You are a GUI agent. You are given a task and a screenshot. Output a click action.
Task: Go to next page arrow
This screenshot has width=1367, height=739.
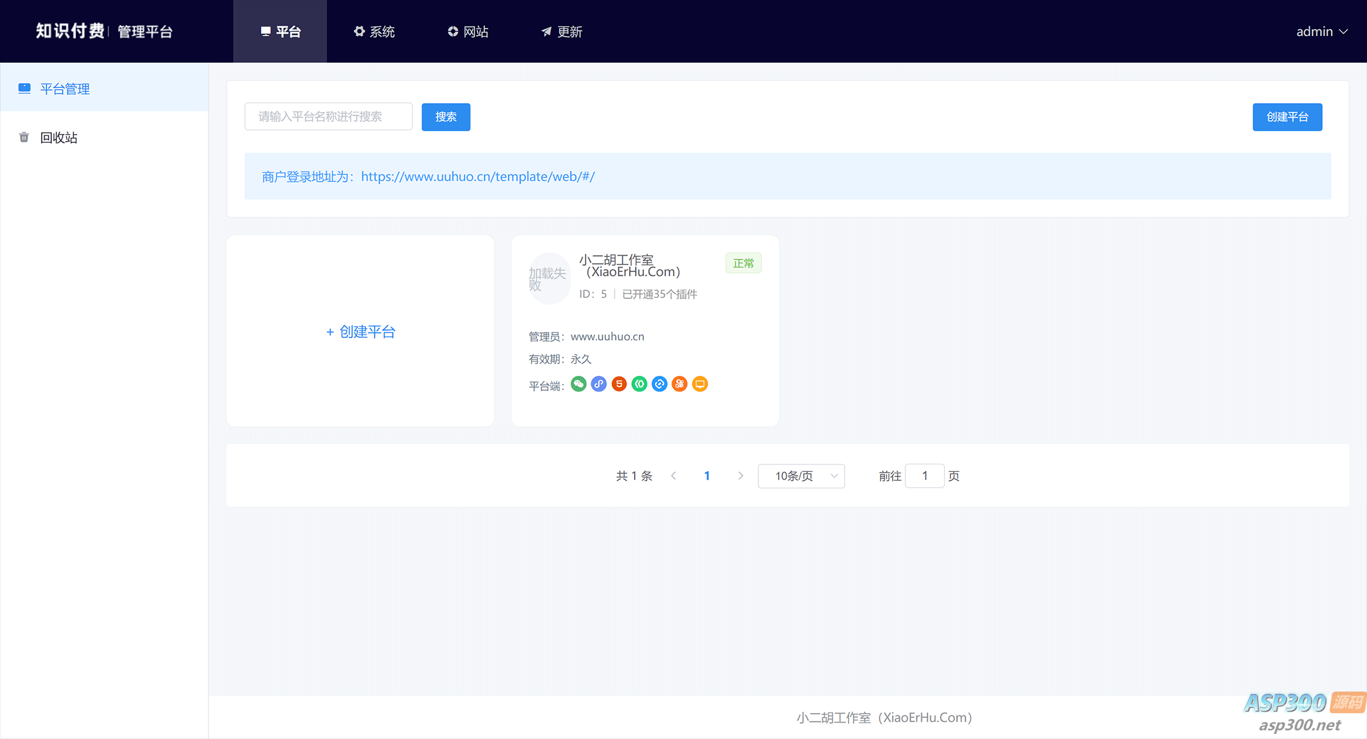pos(740,476)
